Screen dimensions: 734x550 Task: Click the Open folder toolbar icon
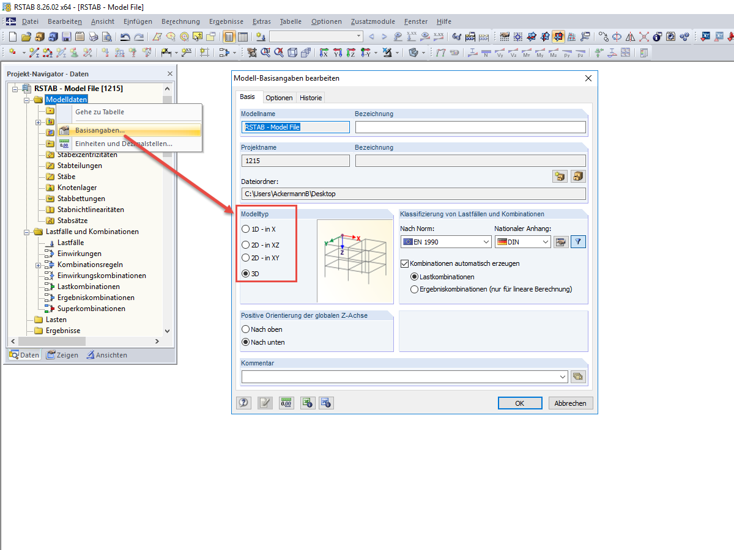26,37
